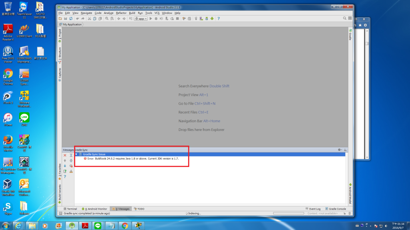Image resolution: width=410 pixels, height=230 pixels.
Task: Toggle the Captures side panel tab
Action: (x=60, y=75)
